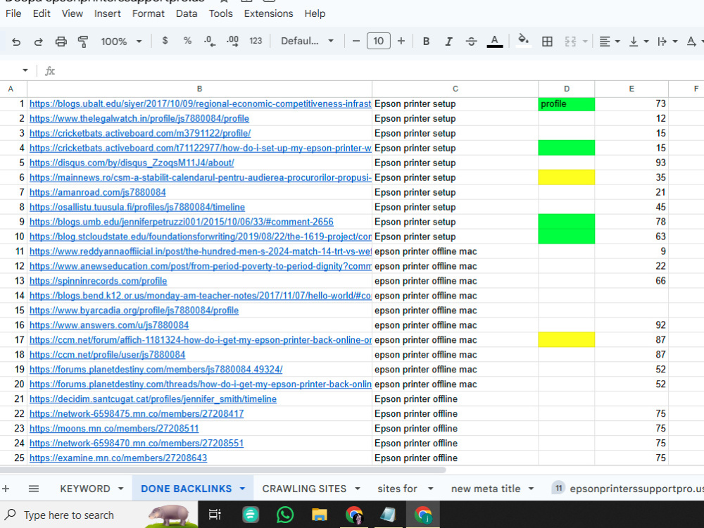Image resolution: width=704 pixels, height=528 pixels.
Task: Switch to CRAWLING SITES sheet tab
Action: pos(304,489)
